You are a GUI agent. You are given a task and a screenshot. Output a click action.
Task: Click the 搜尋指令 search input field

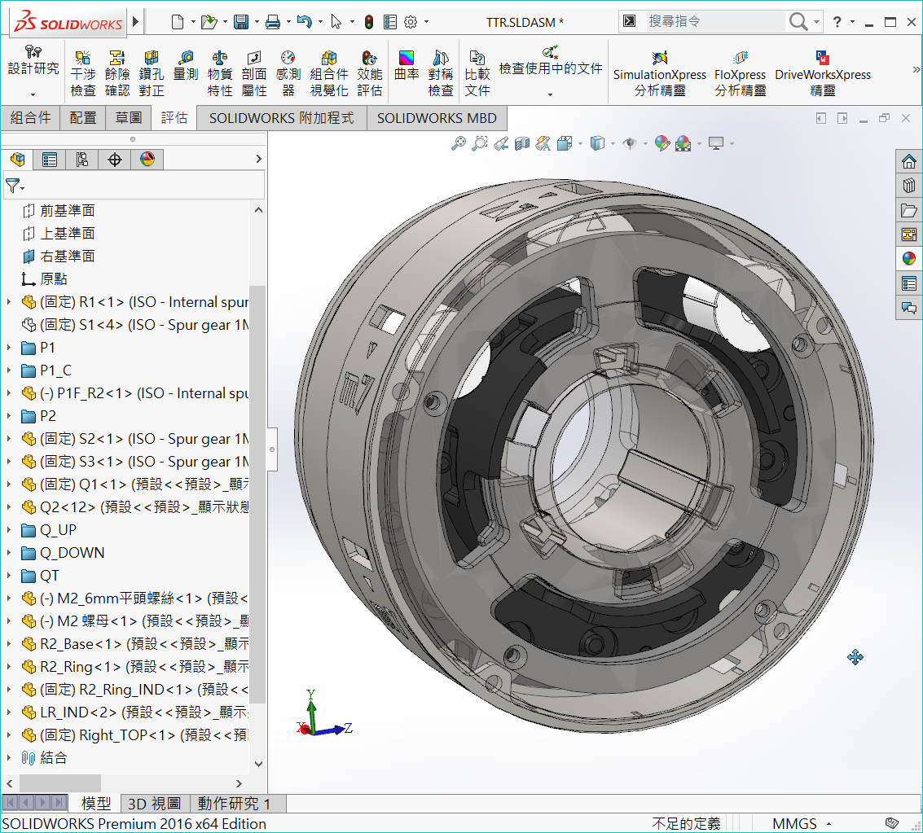click(x=713, y=22)
